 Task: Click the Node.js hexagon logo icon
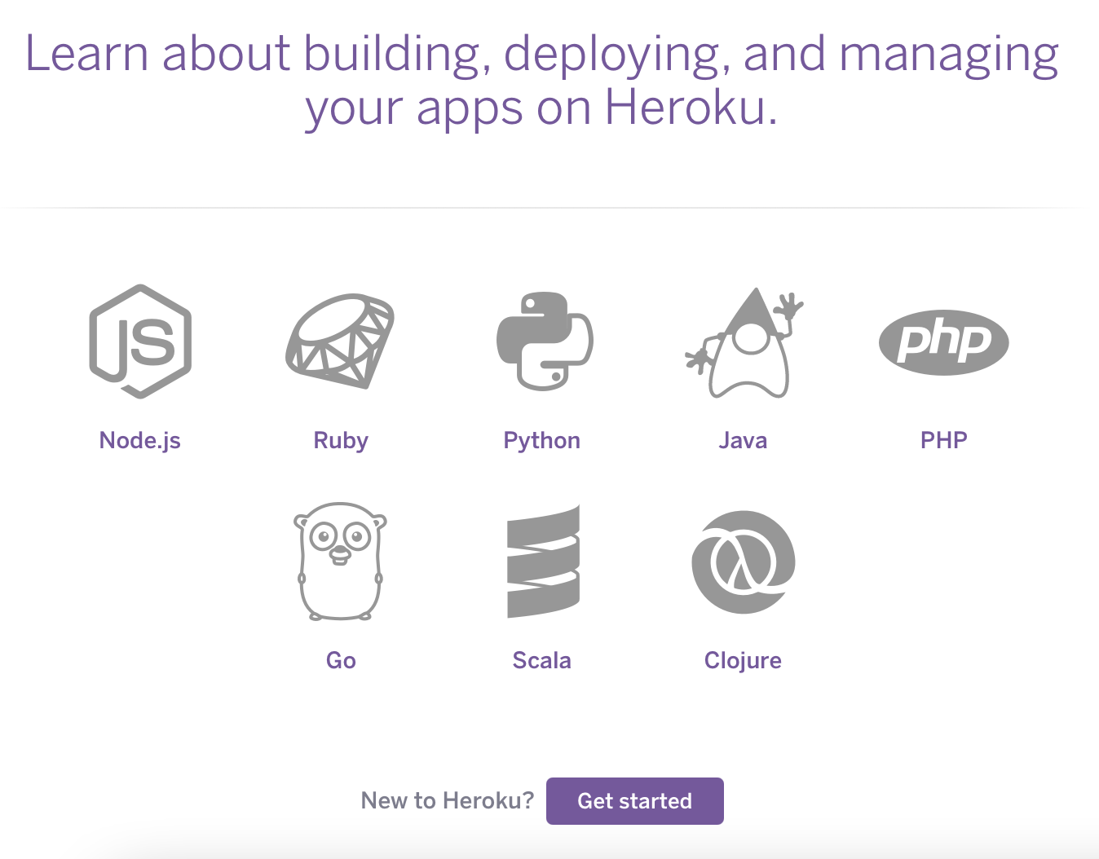pyautogui.click(x=140, y=341)
